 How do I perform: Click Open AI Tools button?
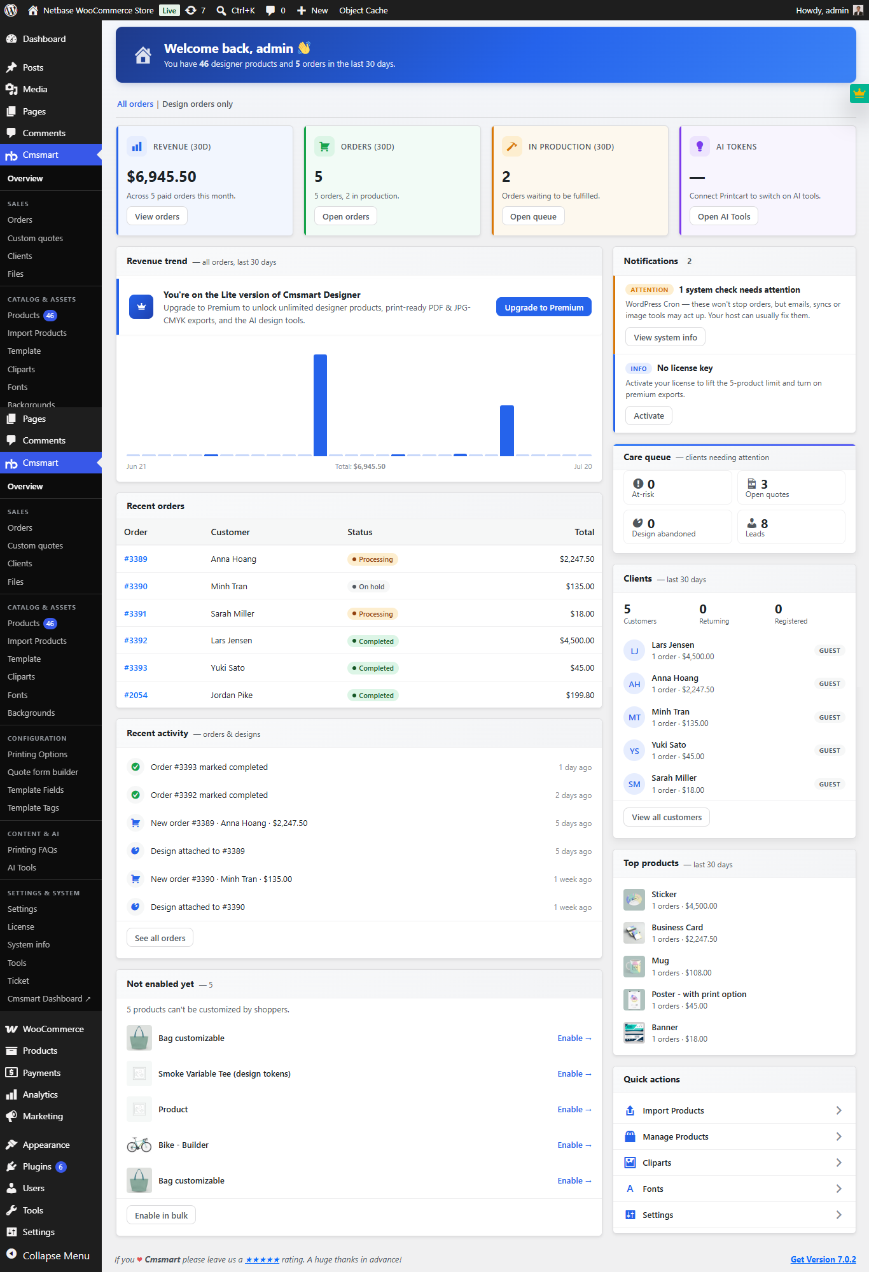724,216
